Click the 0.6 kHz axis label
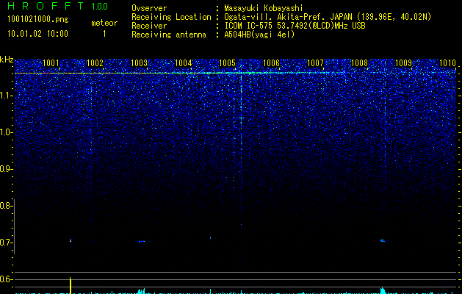Viewport: 462px width, 294px height. [x=5, y=279]
